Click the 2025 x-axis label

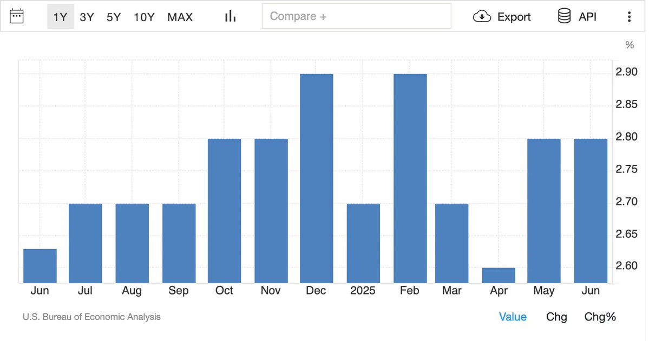click(363, 291)
